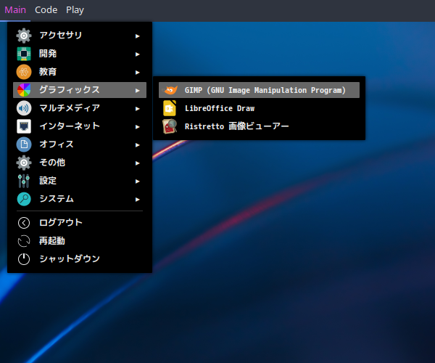Viewport: 435px width, 363px height.
Task: Choose ログアウト to log out
Action: pos(80,223)
